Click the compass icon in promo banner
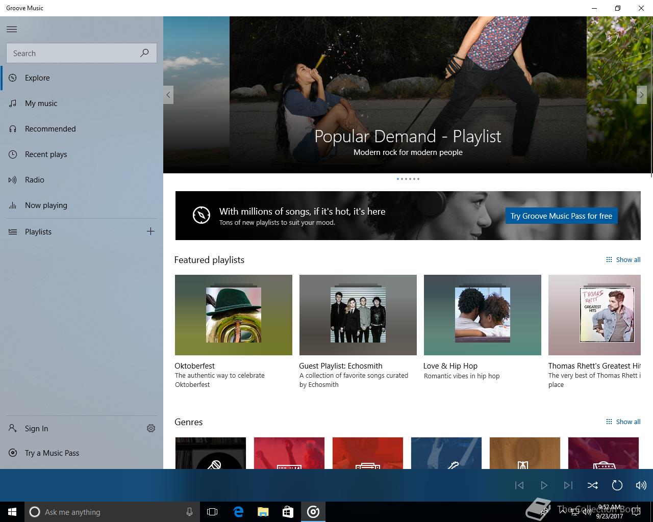Screen dimensions: 653x522 [x=201, y=215]
